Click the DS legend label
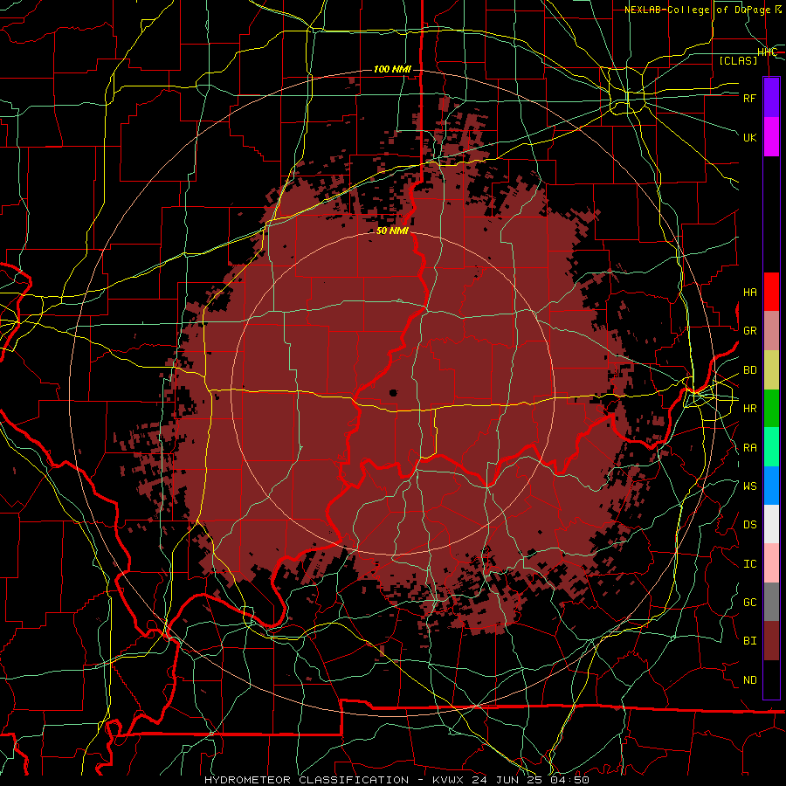 pyautogui.click(x=749, y=525)
